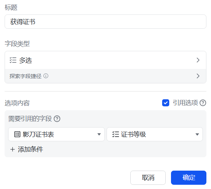Open the 探索字段捷径 row
The width and height of the screenshot is (211, 189).
point(105,76)
